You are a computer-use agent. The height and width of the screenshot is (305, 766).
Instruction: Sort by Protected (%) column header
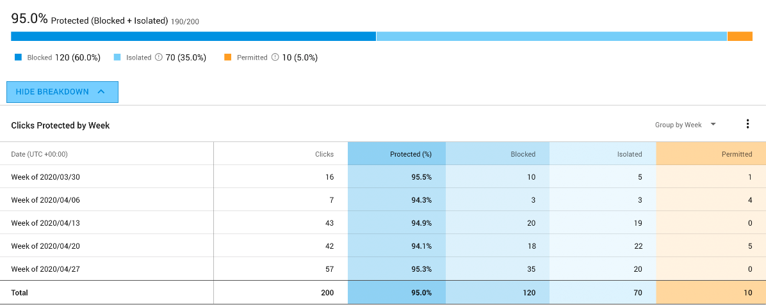pos(411,153)
